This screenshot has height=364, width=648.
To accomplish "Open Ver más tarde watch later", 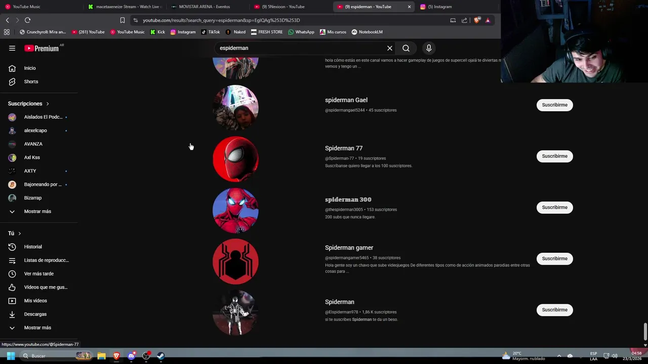I will (38, 274).
